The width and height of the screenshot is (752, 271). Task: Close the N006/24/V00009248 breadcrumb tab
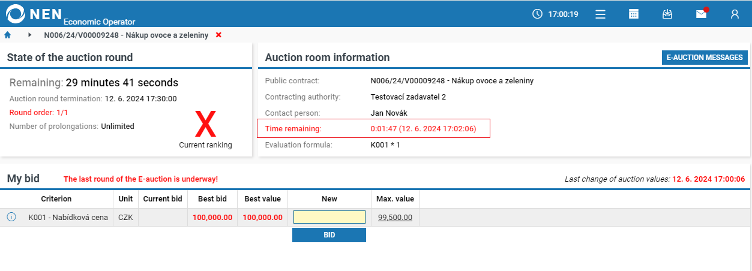coord(218,35)
